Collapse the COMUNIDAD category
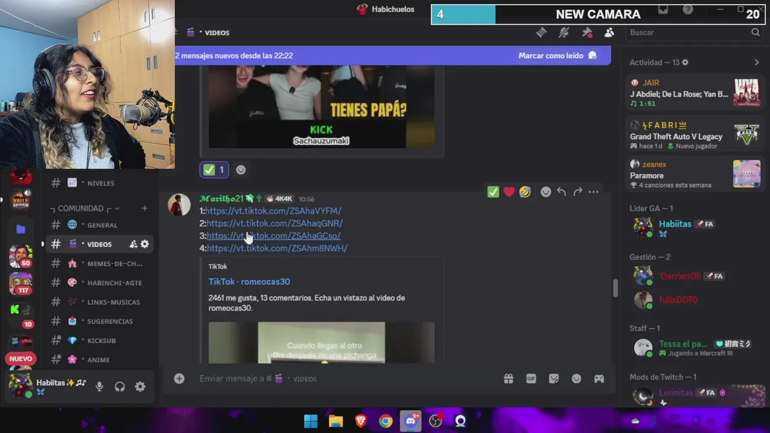 85,208
